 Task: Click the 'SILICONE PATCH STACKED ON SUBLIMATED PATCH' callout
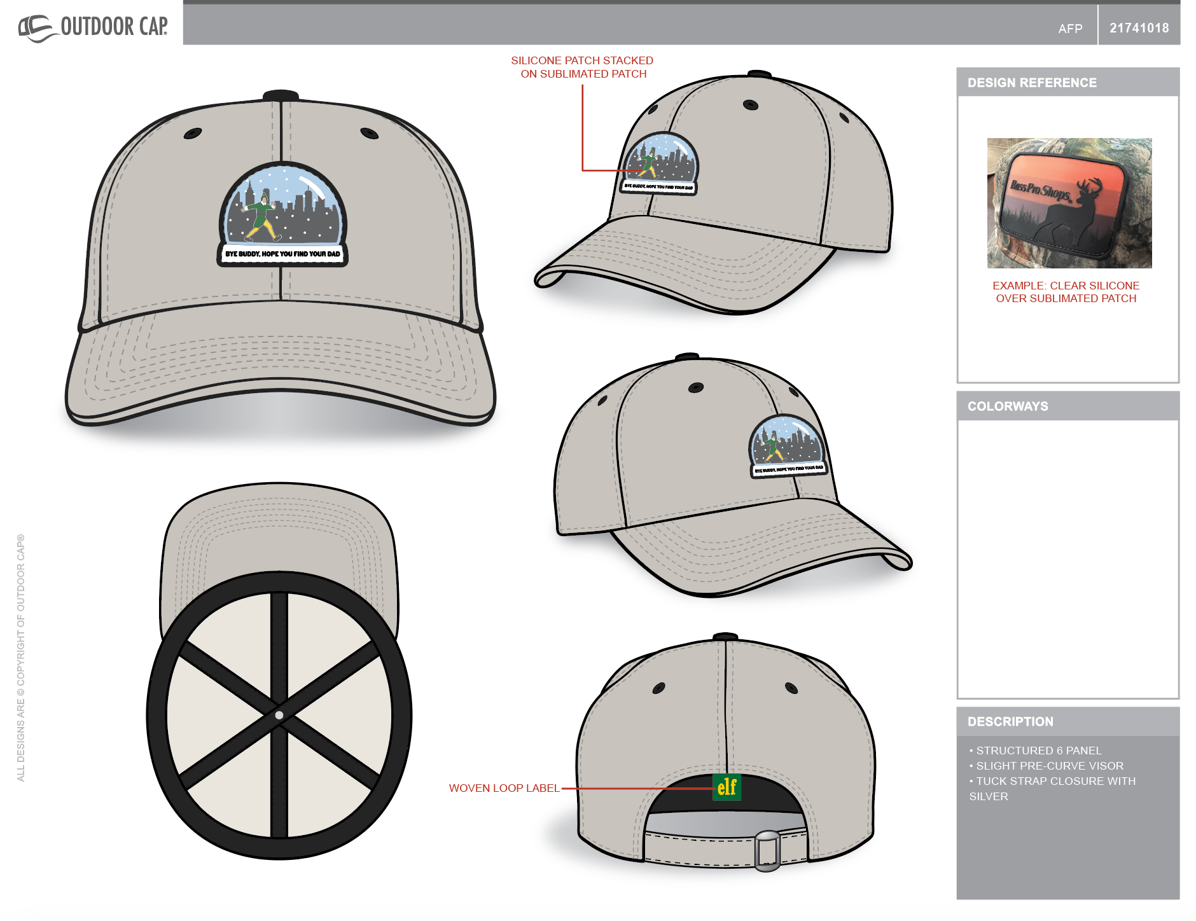[x=582, y=67]
